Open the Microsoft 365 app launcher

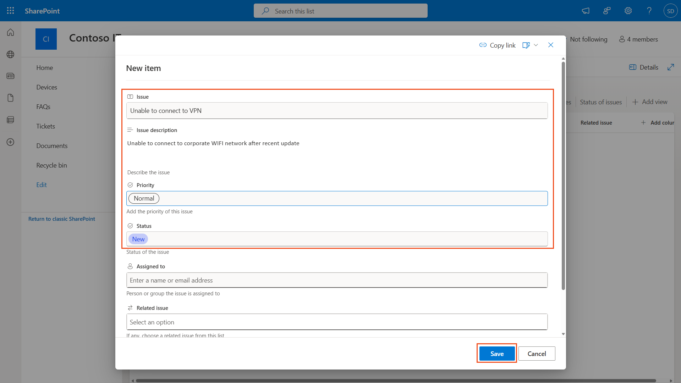tap(10, 10)
